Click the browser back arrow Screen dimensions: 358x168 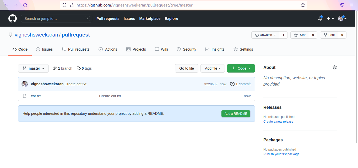[x=6, y=5]
